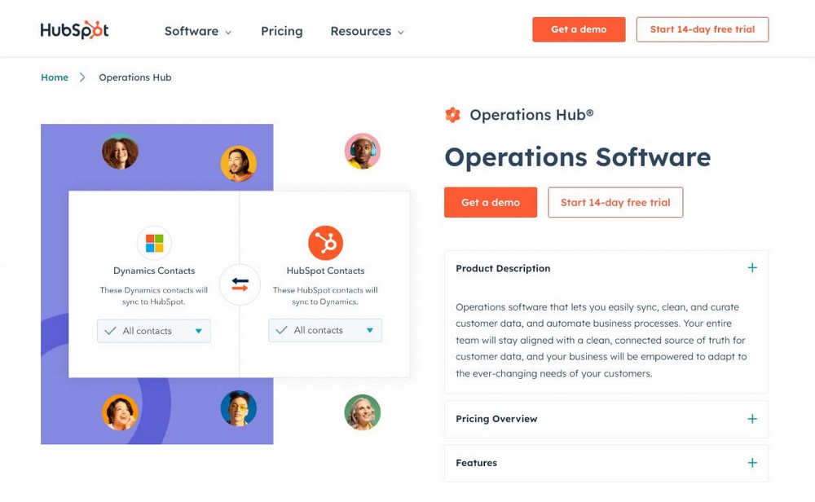Open All contacts dropdown under HubSpot Contacts

[x=325, y=331]
